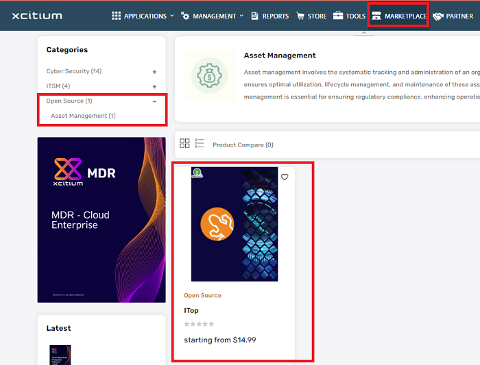Expand the Applications dropdown arrow
The width and height of the screenshot is (480, 365).
(x=172, y=16)
